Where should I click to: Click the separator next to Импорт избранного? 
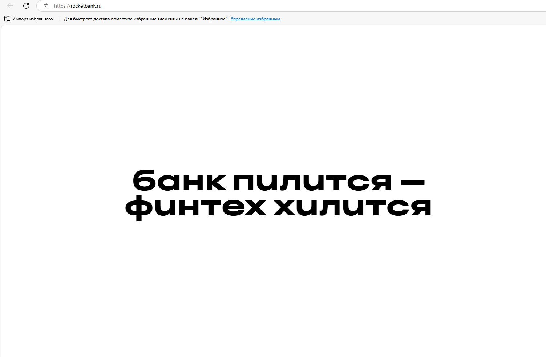tap(58, 19)
